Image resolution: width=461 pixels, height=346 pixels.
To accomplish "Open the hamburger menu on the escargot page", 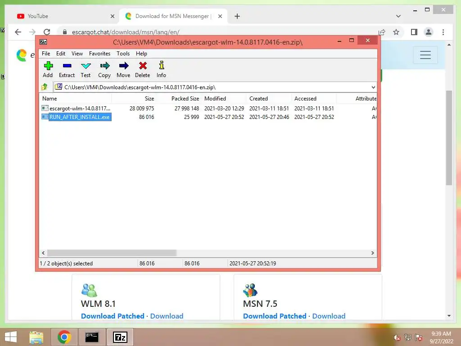I will 425,55.
